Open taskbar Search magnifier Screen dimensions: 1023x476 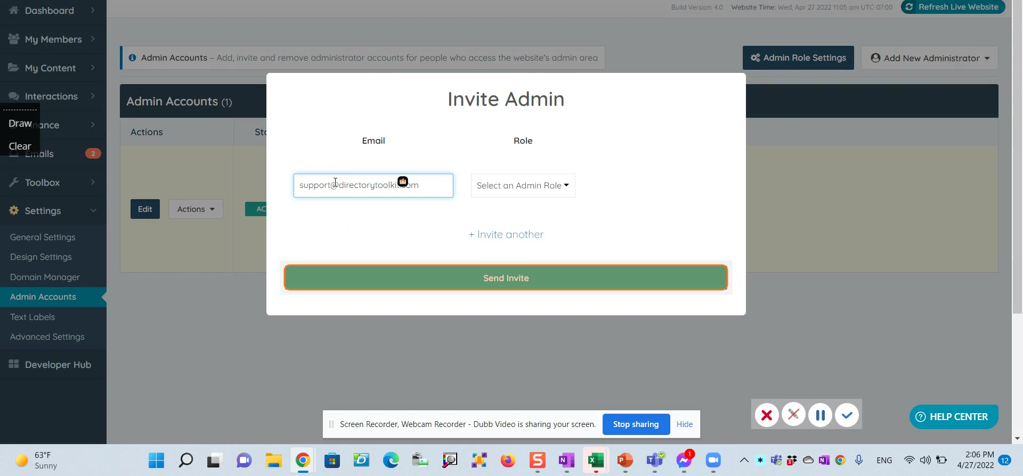click(x=185, y=460)
